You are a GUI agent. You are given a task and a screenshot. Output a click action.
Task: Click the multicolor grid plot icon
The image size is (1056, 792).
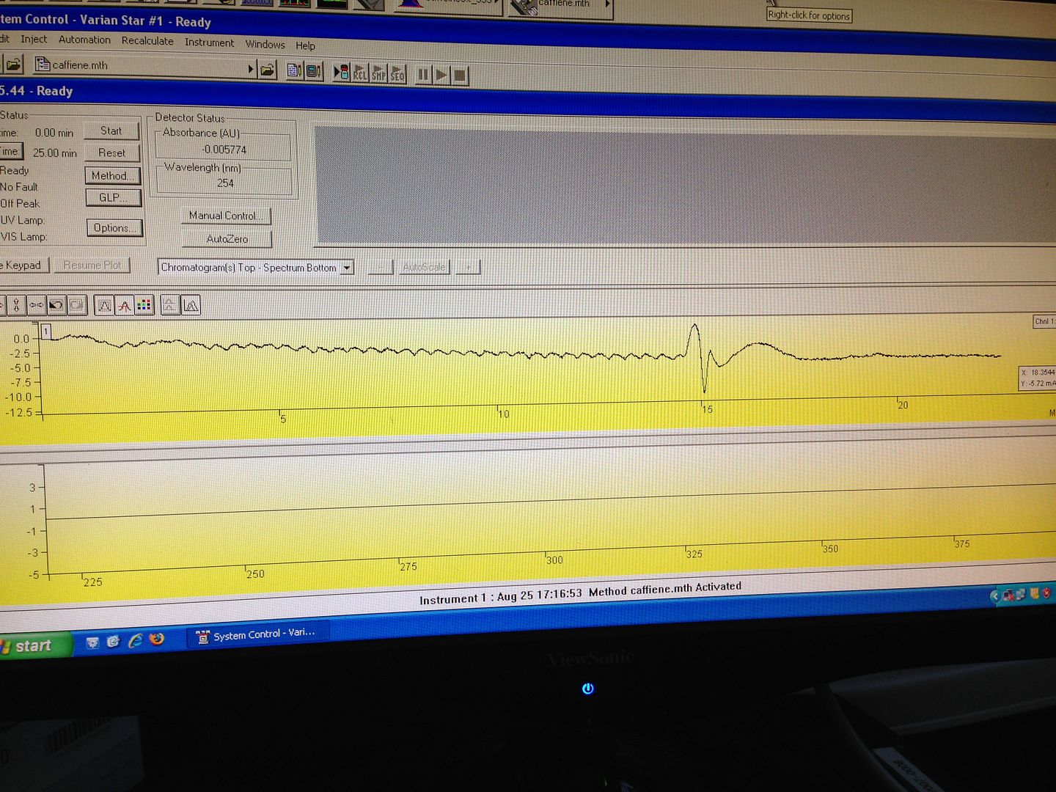coord(144,305)
